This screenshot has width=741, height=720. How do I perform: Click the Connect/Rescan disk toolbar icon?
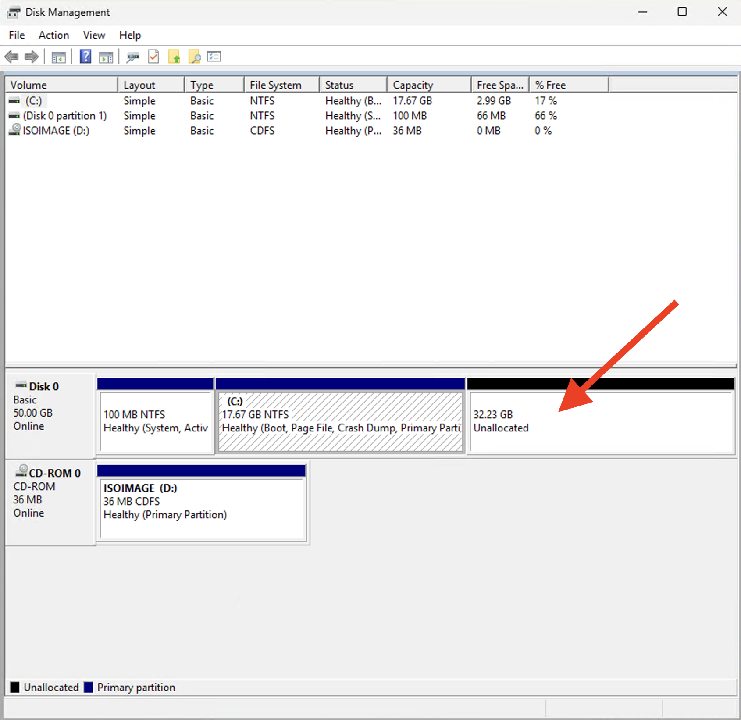(x=132, y=57)
